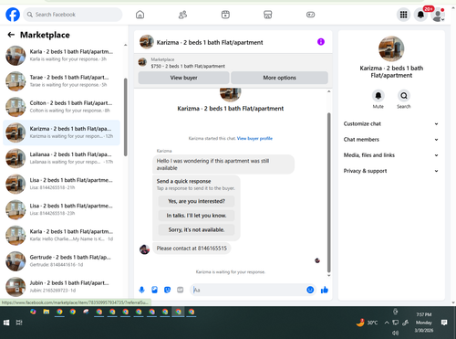
Task: Open the Lisa conversation from 21h
Action: pos(61,184)
